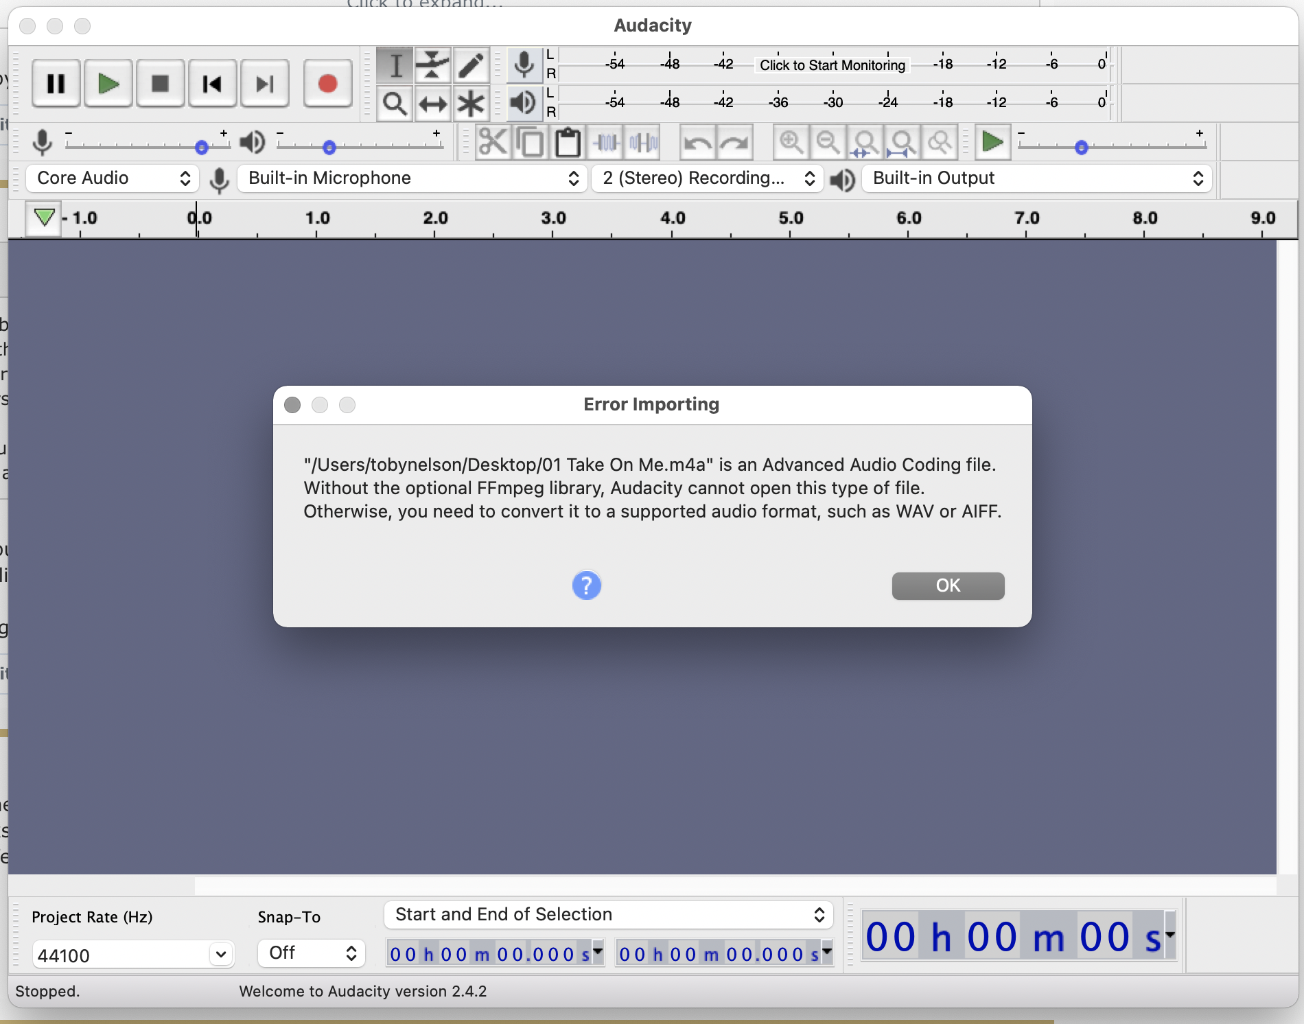The height and width of the screenshot is (1024, 1304).
Task: Click Silence audio selection icon
Action: tap(643, 143)
